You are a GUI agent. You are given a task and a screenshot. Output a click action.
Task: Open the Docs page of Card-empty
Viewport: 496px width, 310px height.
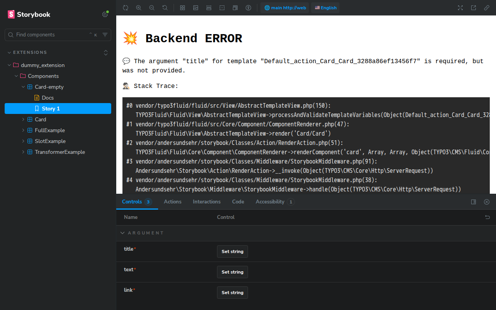[x=48, y=98]
